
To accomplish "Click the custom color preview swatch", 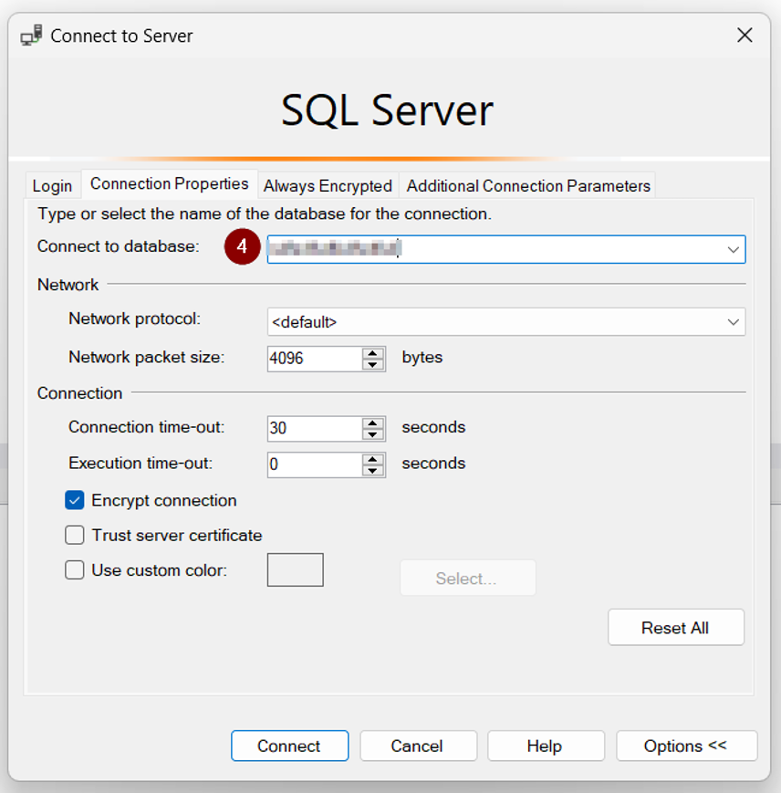I will tap(295, 569).
